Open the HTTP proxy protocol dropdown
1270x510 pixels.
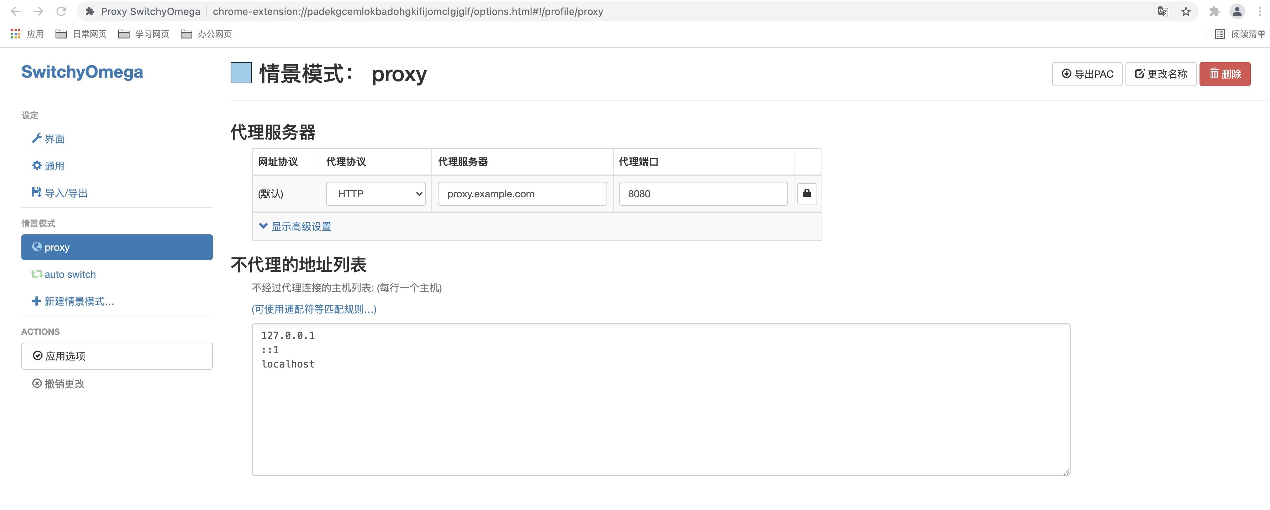click(376, 194)
